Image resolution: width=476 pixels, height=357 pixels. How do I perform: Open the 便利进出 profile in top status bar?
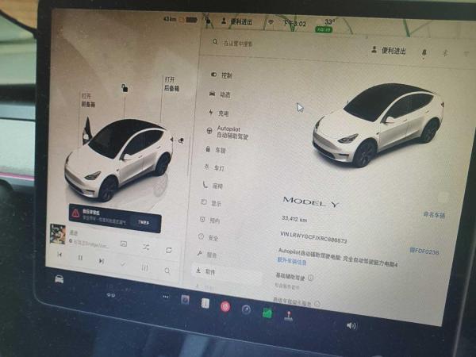(237, 21)
